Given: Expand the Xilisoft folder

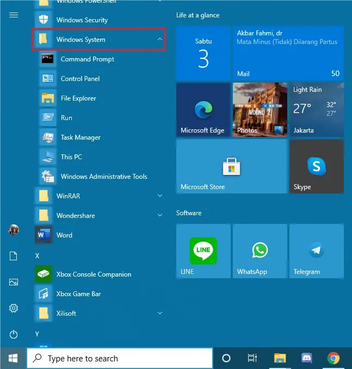Looking at the screenshot, I should point(160,313).
